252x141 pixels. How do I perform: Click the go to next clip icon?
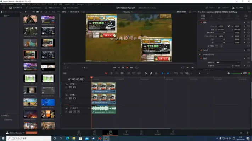pyautogui.click(x=187, y=68)
